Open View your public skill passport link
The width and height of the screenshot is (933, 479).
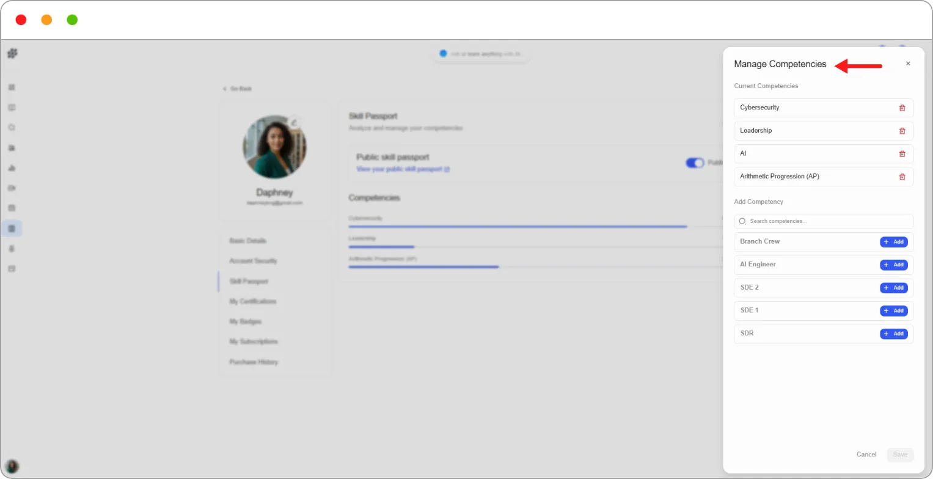[403, 169]
